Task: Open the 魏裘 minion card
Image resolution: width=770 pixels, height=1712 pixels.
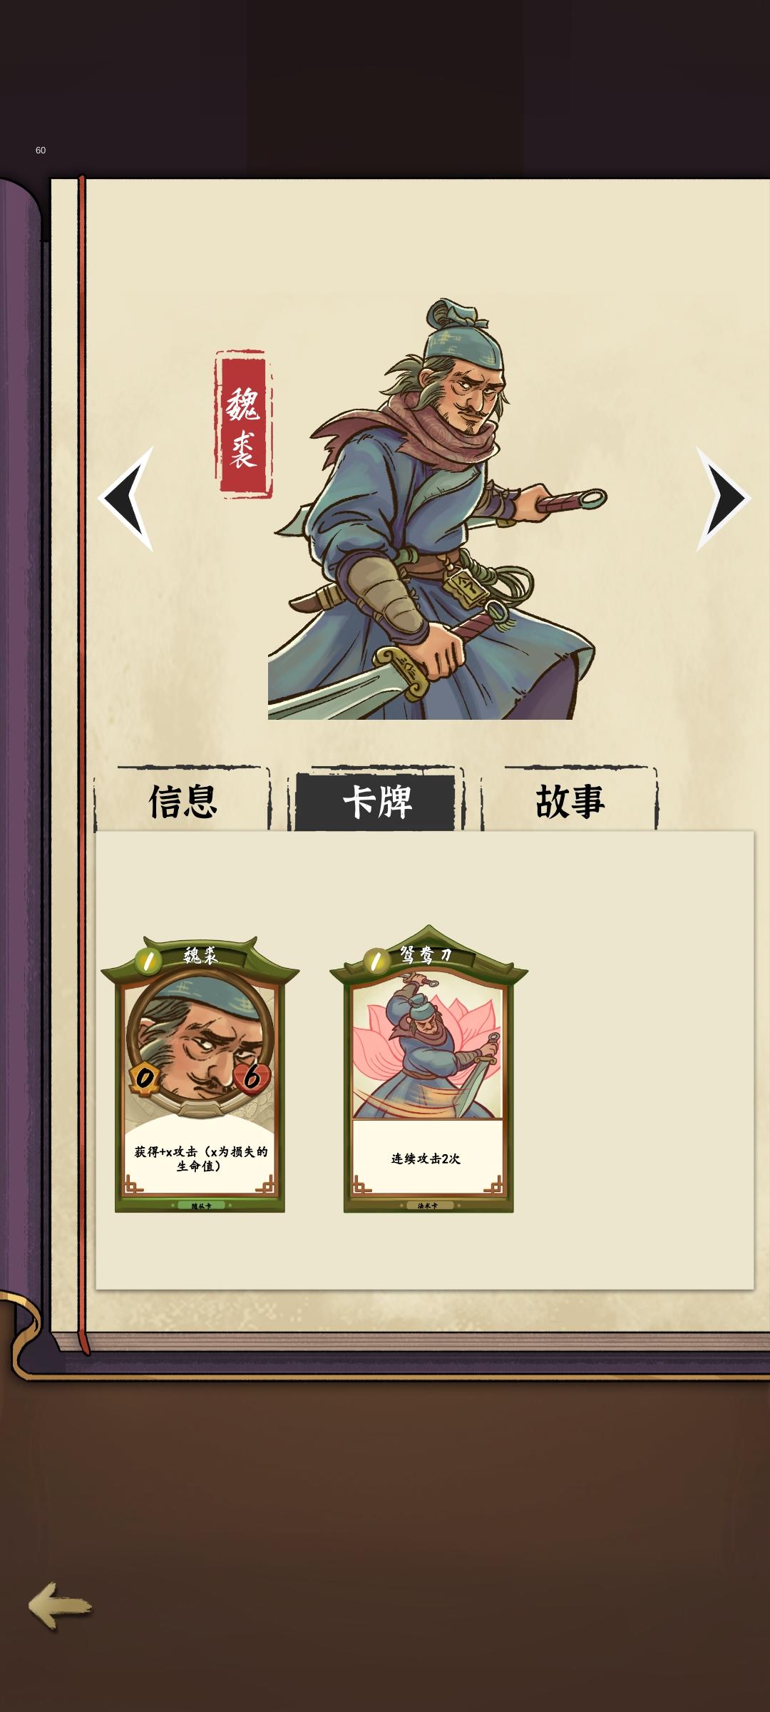Action: [200, 1074]
